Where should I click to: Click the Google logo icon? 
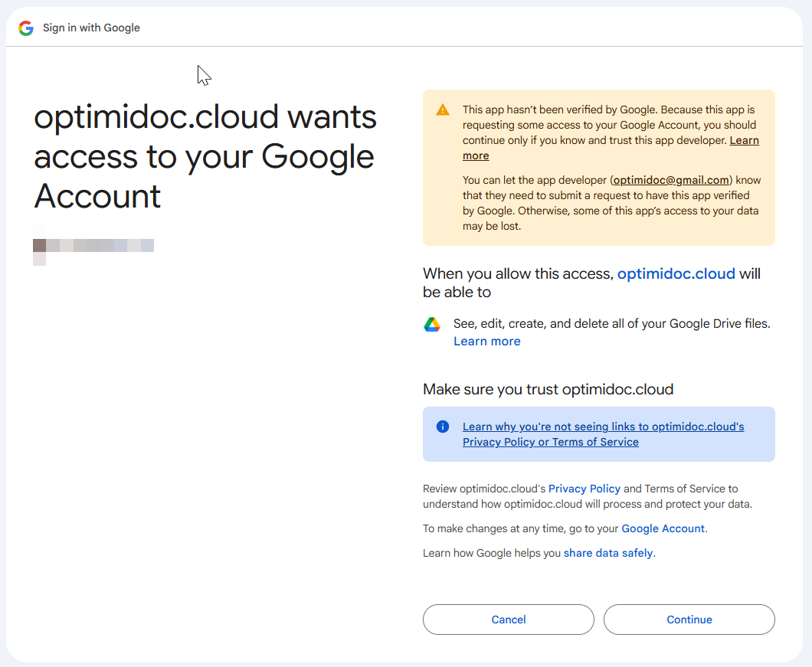26,28
